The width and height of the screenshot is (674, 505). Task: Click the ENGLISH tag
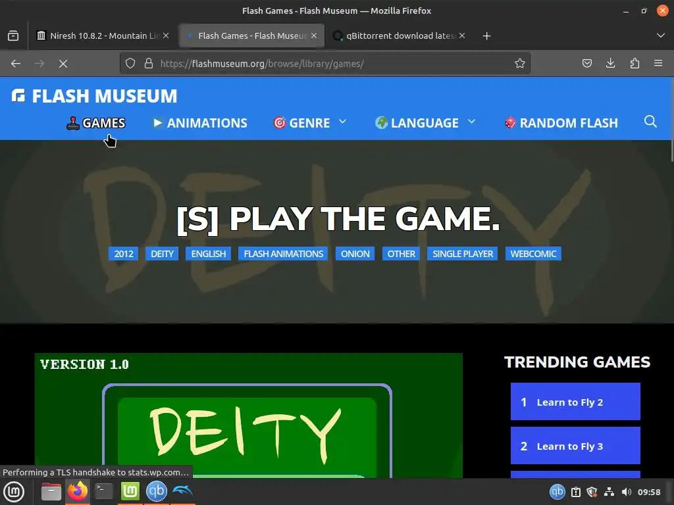pos(209,254)
